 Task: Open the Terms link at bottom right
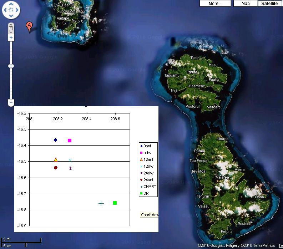click(x=281, y=245)
